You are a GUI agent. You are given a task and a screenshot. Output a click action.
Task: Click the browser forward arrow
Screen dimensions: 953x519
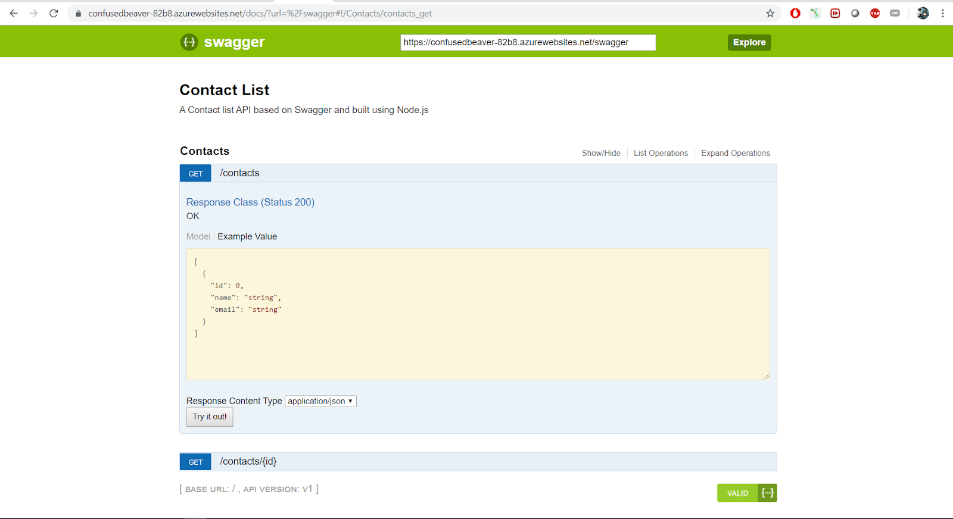point(34,13)
